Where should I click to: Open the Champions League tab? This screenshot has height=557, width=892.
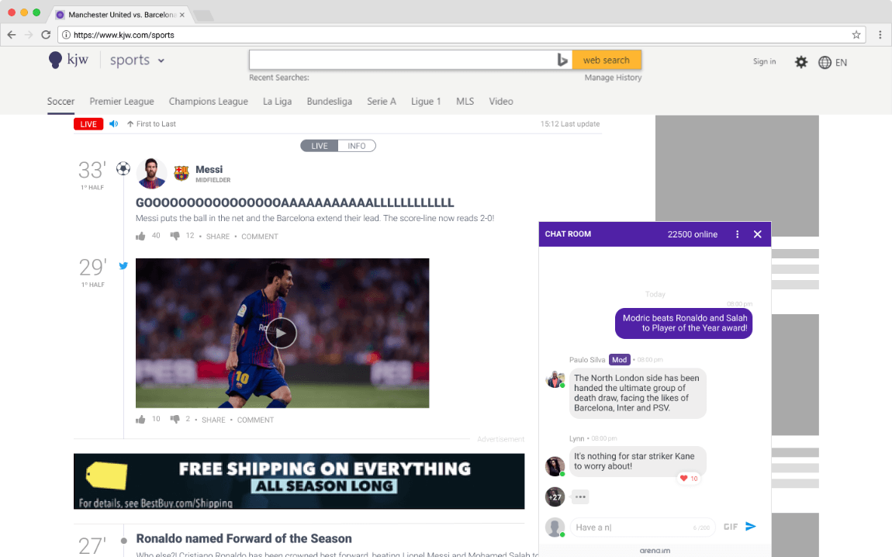point(208,102)
